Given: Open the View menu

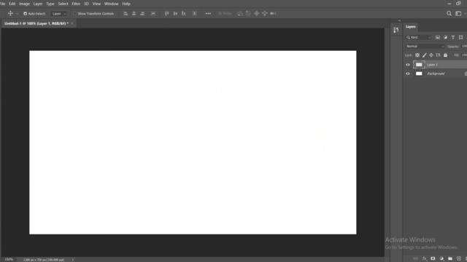Looking at the screenshot, I should (96, 4).
